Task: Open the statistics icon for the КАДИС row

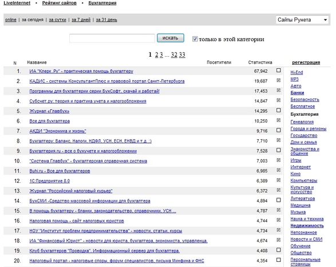Action: tap(278, 80)
